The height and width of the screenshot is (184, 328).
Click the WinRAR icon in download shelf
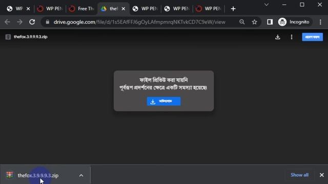point(10,175)
